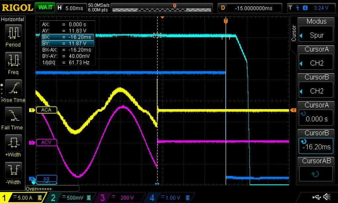Click the Over=***** measurement result box
The height and width of the screenshot is (203, 338).
tap(52, 189)
